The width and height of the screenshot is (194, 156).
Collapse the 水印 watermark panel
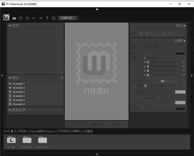(185, 26)
